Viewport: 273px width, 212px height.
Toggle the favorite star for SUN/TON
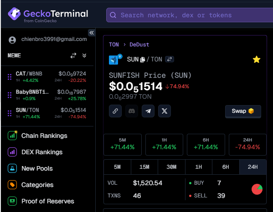coord(257,60)
